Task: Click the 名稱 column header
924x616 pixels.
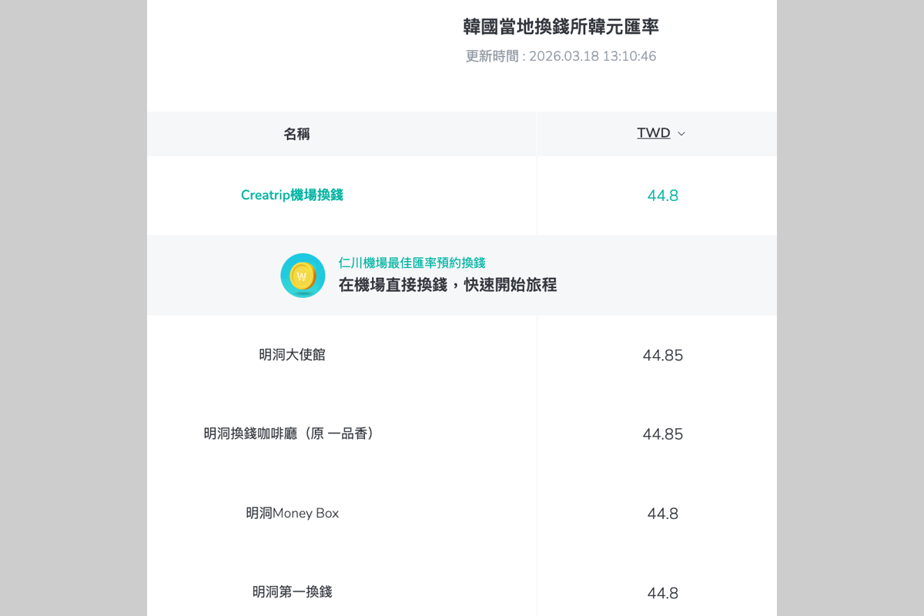Action: 296,135
